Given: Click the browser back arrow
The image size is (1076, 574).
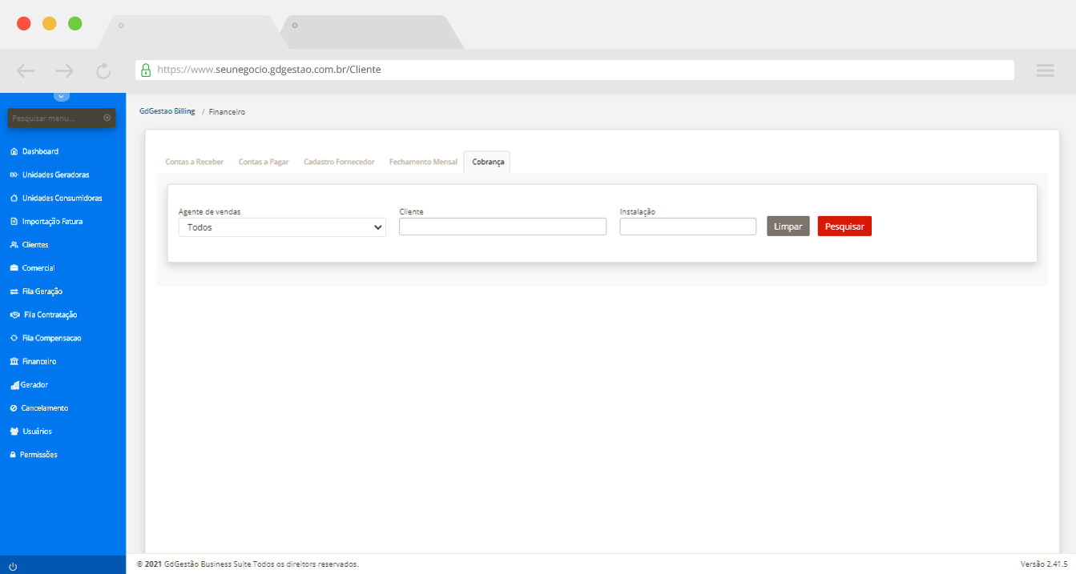Looking at the screenshot, I should (x=26, y=70).
